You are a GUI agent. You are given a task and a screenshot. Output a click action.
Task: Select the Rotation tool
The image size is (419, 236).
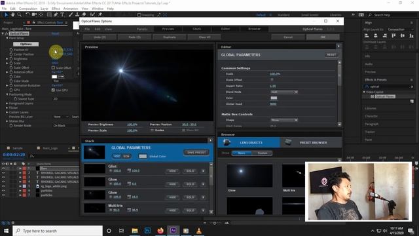(27, 14)
